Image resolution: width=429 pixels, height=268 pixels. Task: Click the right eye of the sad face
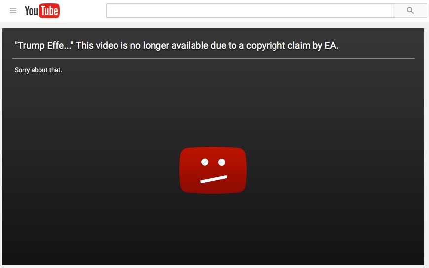point(222,162)
